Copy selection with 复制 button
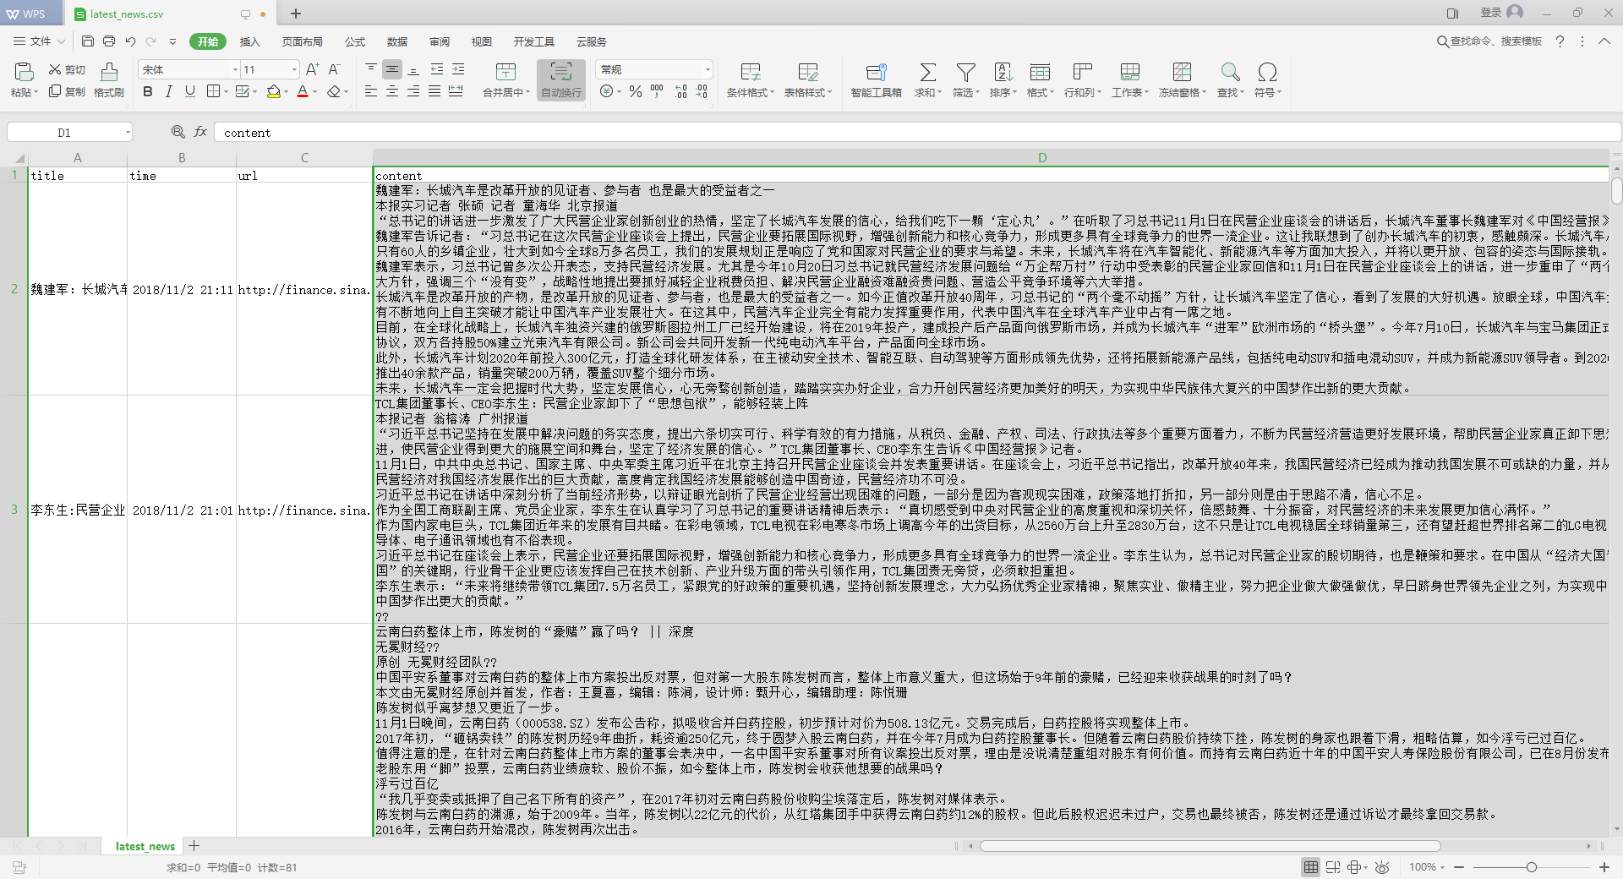This screenshot has width=1623, height=879. (x=67, y=91)
